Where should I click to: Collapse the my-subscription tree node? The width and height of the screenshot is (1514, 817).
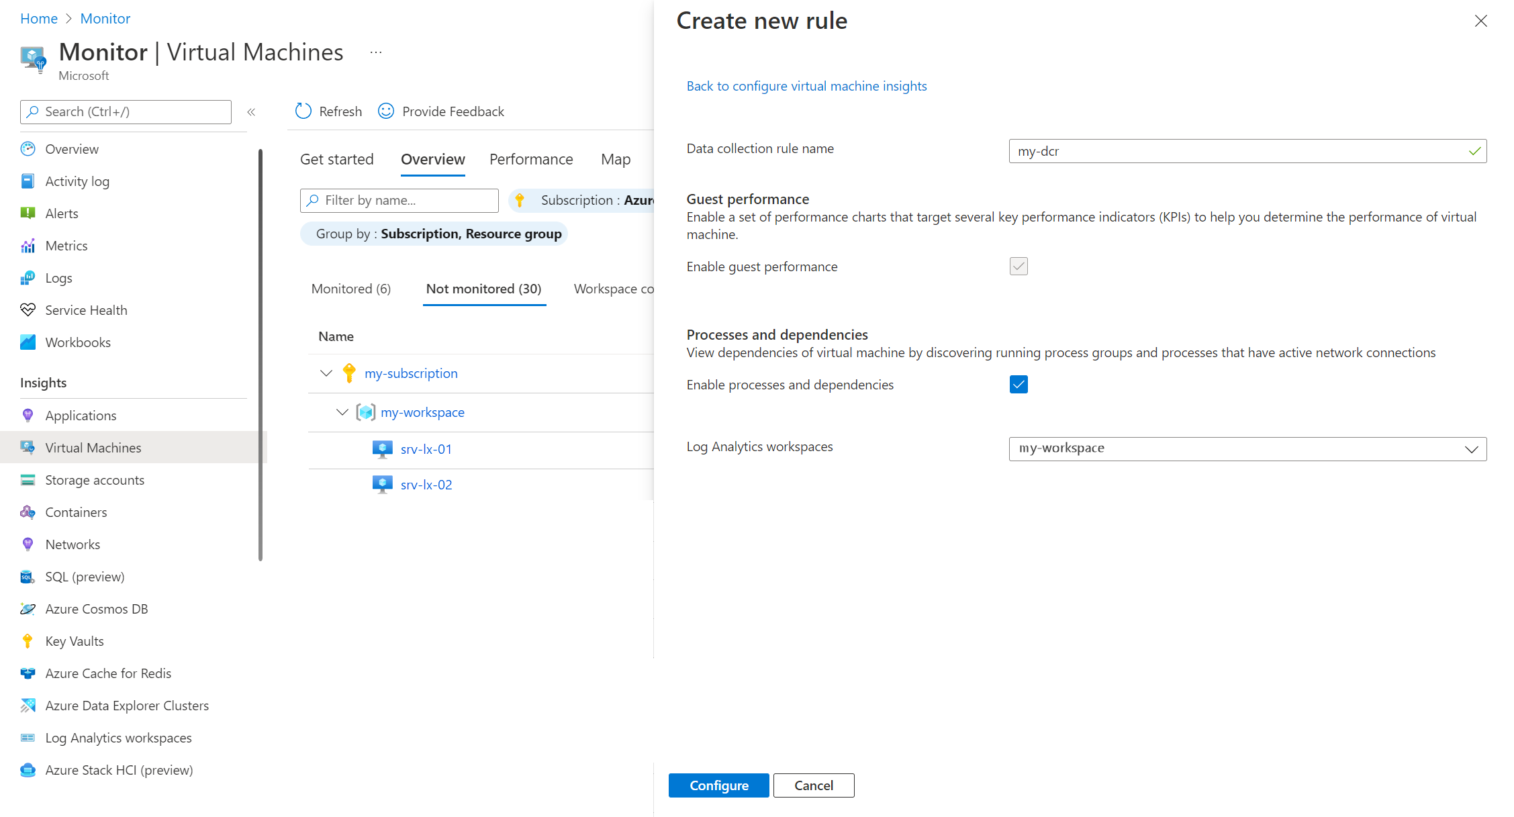coord(326,373)
